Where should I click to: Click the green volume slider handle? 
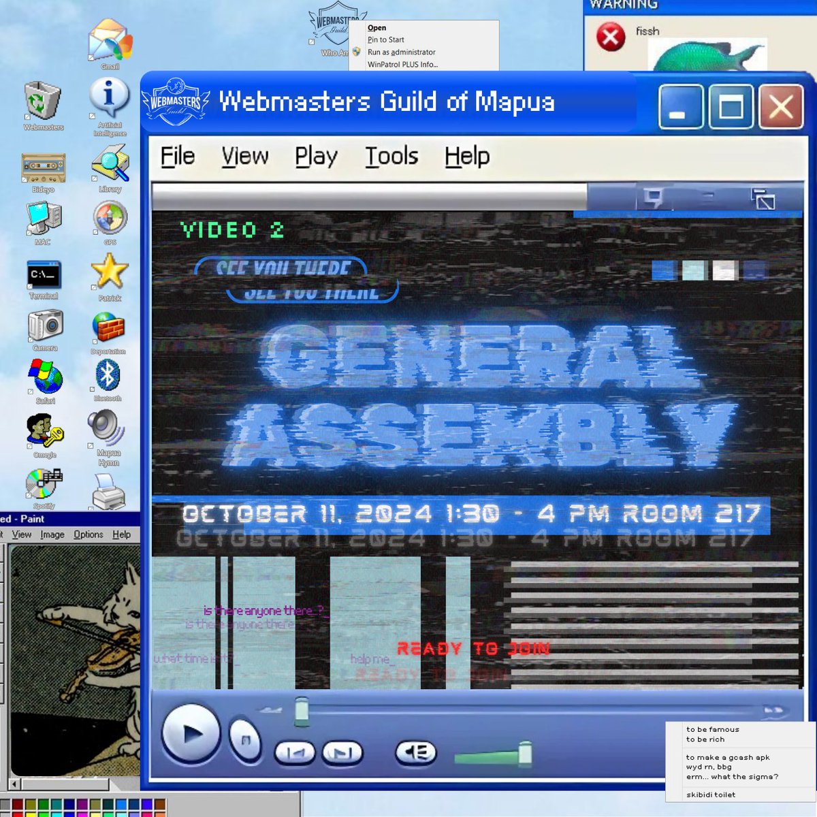click(x=525, y=754)
